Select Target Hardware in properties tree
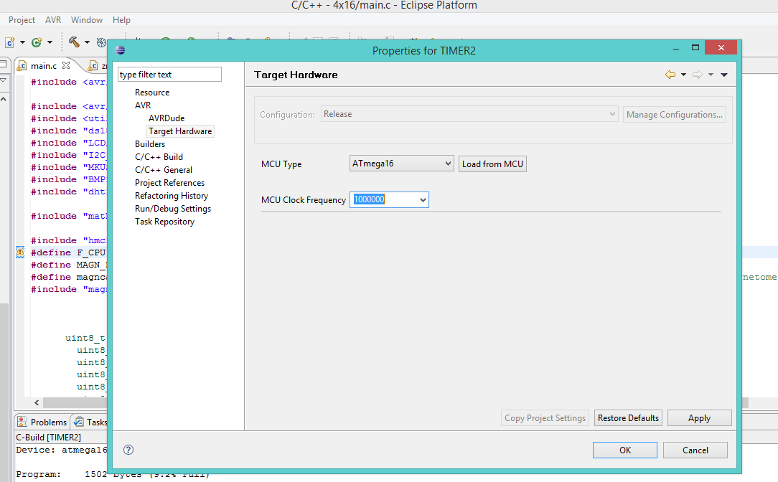Image resolution: width=778 pixels, height=482 pixels. tap(180, 131)
